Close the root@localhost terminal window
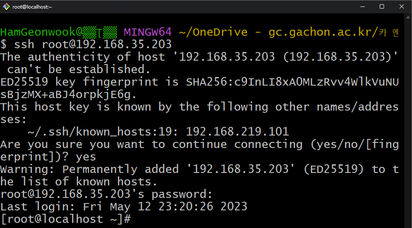Image resolution: width=412 pixels, height=228 pixels. click(x=402, y=6)
